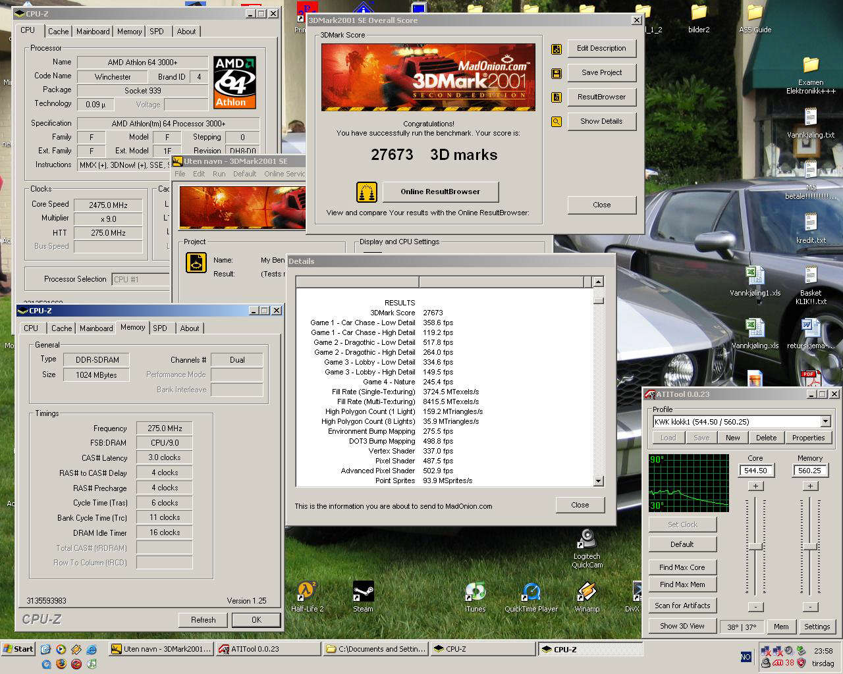Decrease Memory clock with the minus button

click(810, 607)
